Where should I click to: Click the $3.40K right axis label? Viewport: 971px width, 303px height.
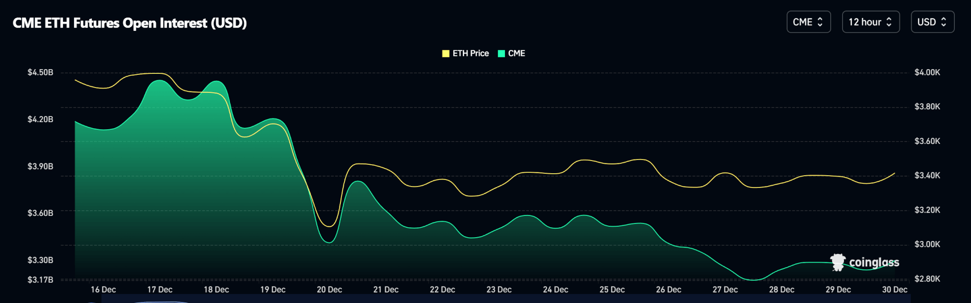click(927, 176)
